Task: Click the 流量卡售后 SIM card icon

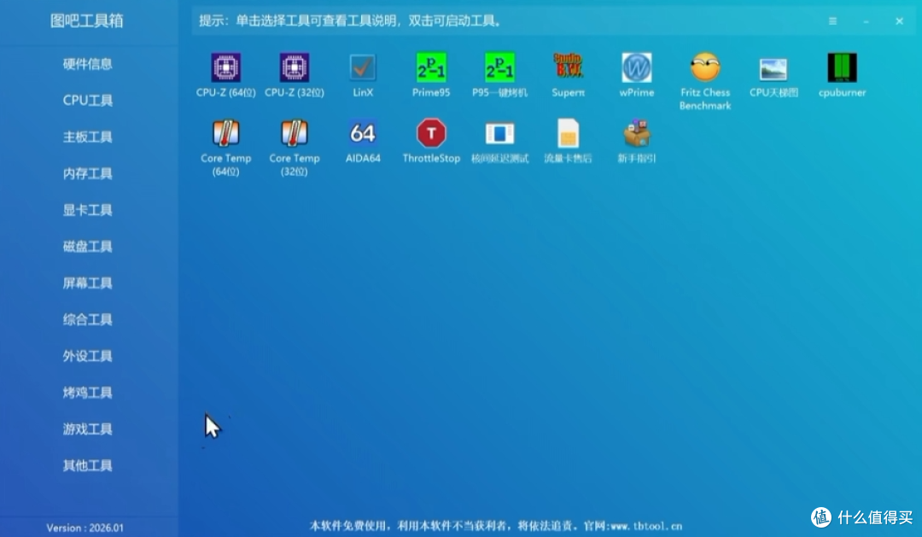Action: (x=568, y=133)
